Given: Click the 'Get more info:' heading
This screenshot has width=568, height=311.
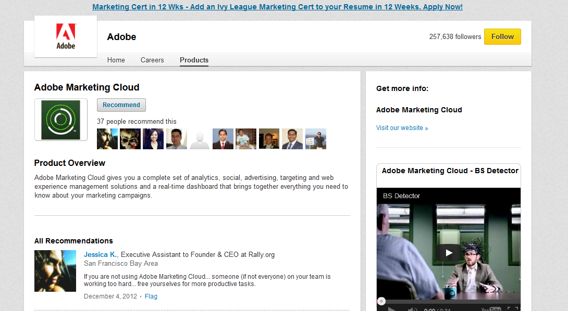Looking at the screenshot, I should (402, 88).
